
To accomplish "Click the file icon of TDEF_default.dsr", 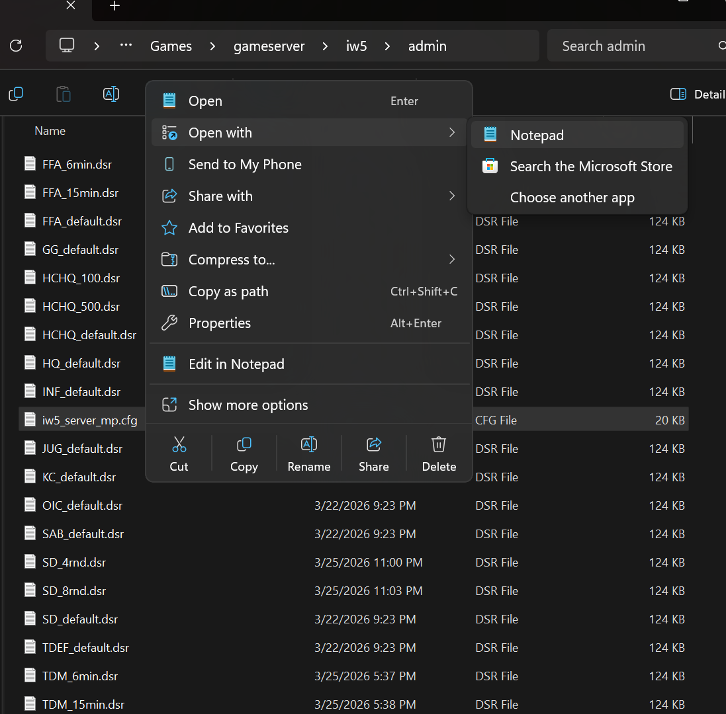I will click(30, 647).
